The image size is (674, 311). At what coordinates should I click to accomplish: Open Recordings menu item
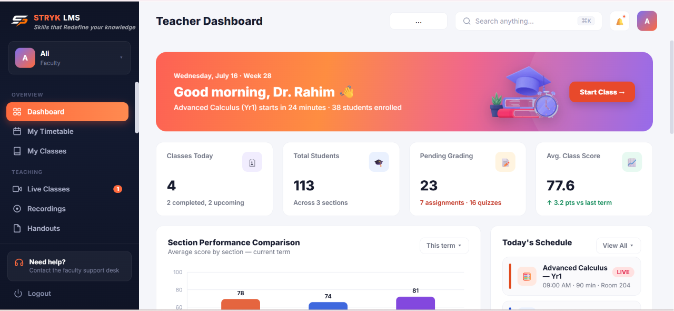67,209
